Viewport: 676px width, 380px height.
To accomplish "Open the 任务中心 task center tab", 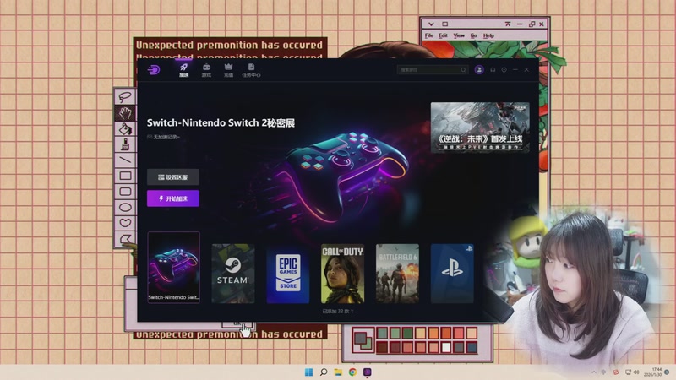I will click(251, 70).
